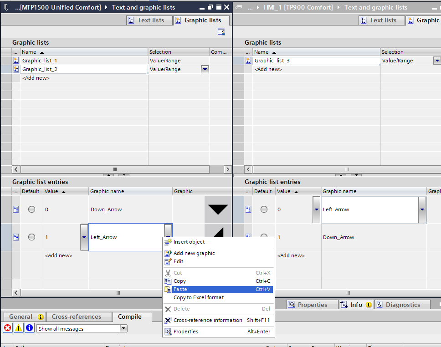Open the Info inspector tab
Viewport: 441px width, 347px height.
click(x=356, y=305)
